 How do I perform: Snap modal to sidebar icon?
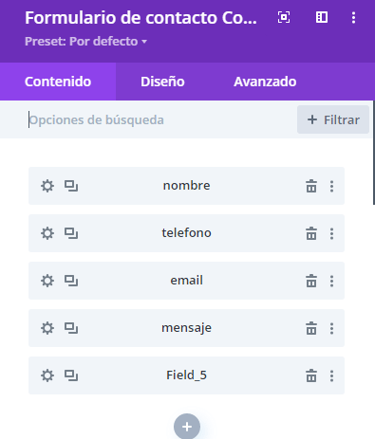(x=322, y=17)
